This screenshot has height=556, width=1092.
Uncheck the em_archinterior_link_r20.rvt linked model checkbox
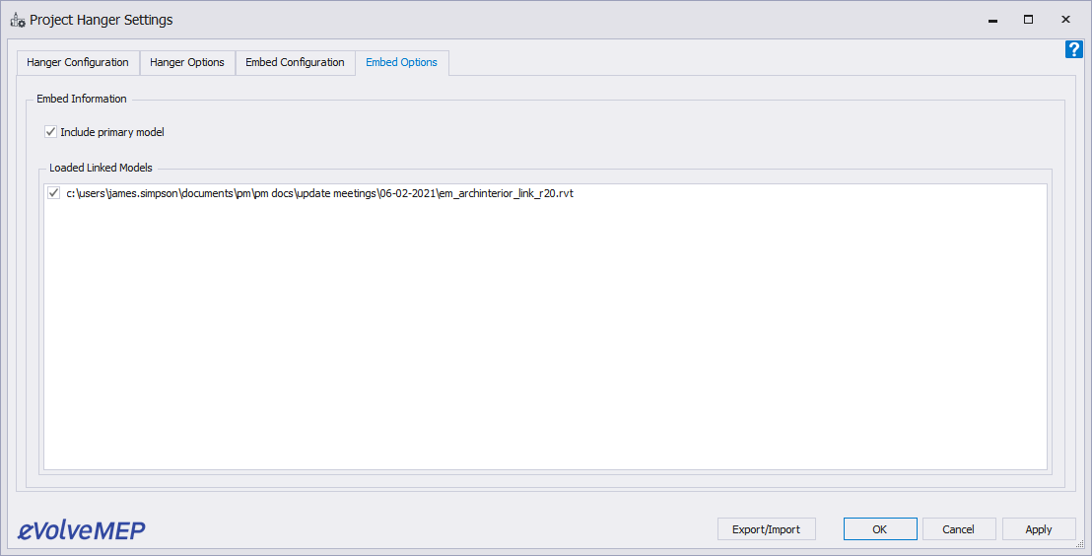[53, 193]
